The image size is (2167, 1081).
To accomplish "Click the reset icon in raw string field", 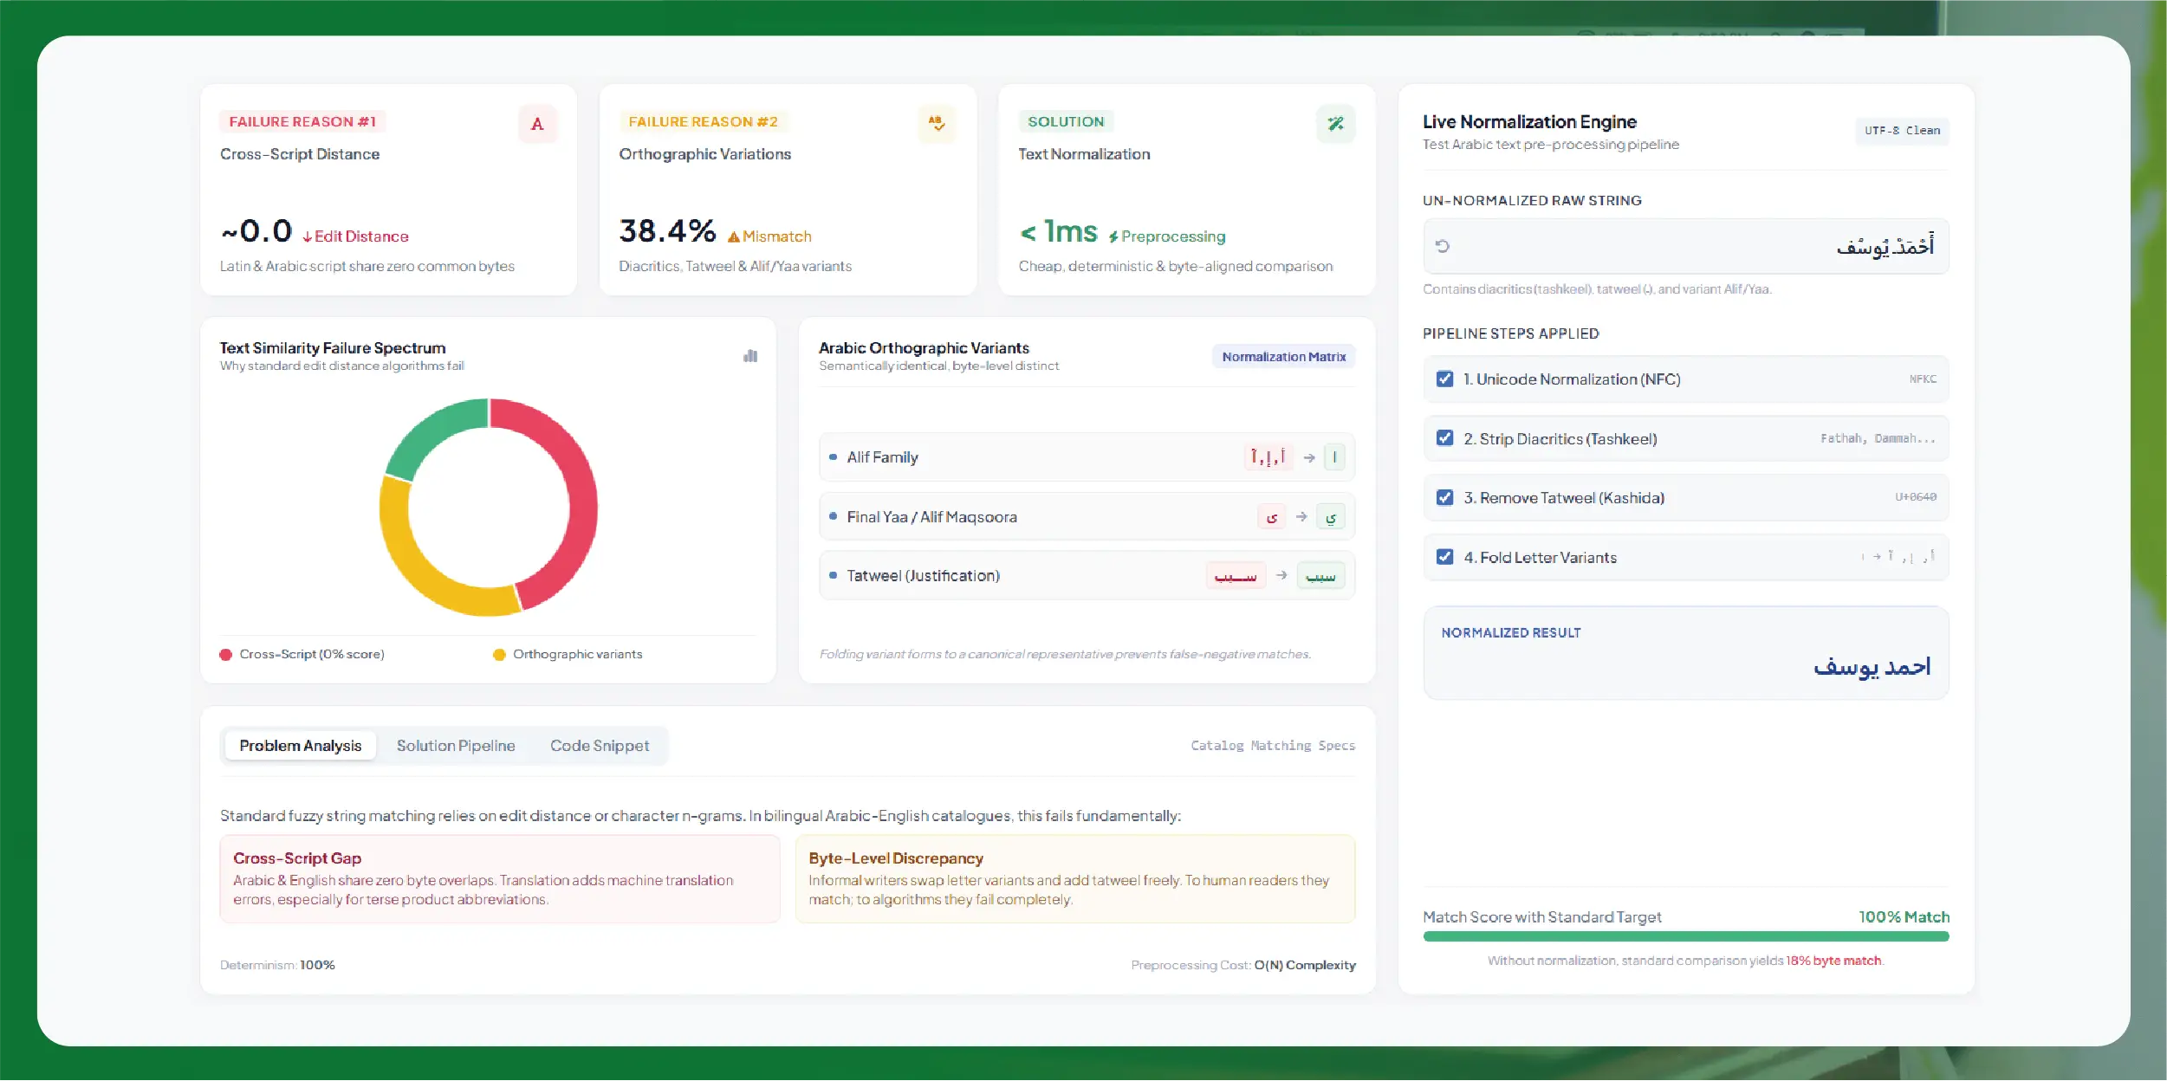I will click(1443, 246).
